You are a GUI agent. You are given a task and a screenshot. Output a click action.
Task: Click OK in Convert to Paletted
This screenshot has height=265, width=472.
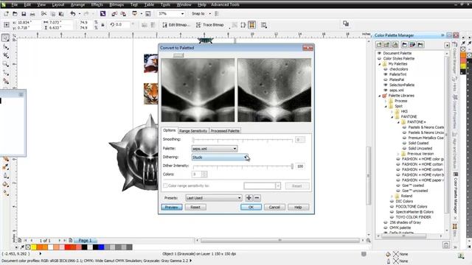(251, 207)
